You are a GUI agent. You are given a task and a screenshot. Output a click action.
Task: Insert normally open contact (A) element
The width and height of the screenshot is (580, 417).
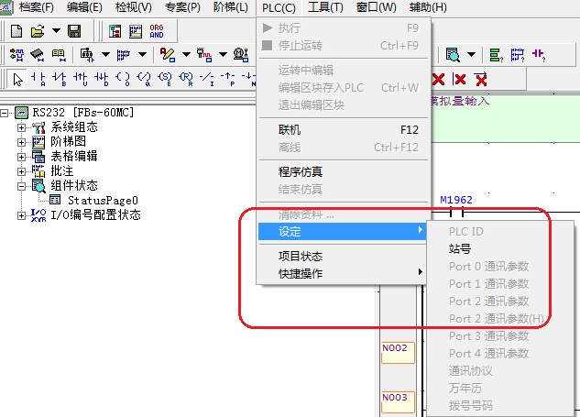[x=38, y=79]
